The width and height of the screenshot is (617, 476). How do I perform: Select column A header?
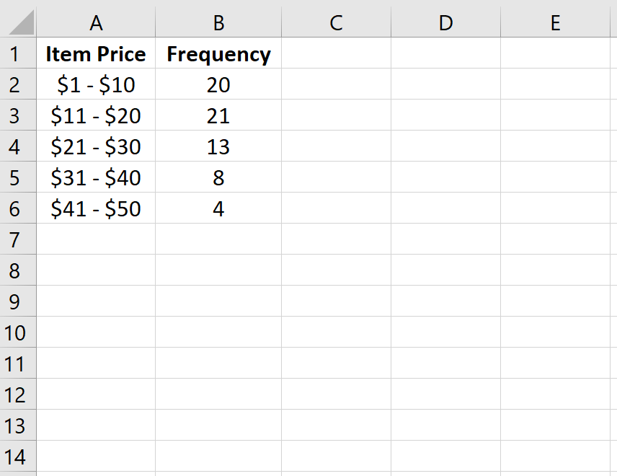(x=96, y=22)
